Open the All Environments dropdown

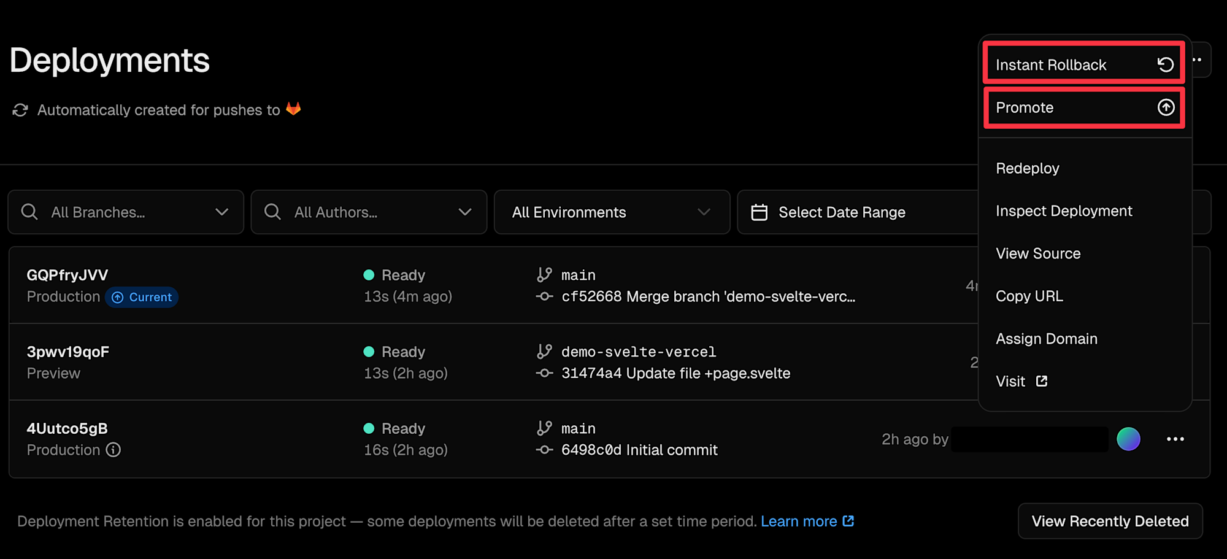612,212
